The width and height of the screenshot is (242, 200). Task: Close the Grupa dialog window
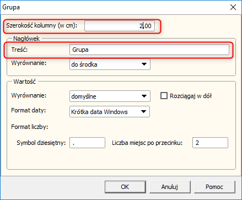click(x=233, y=7)
